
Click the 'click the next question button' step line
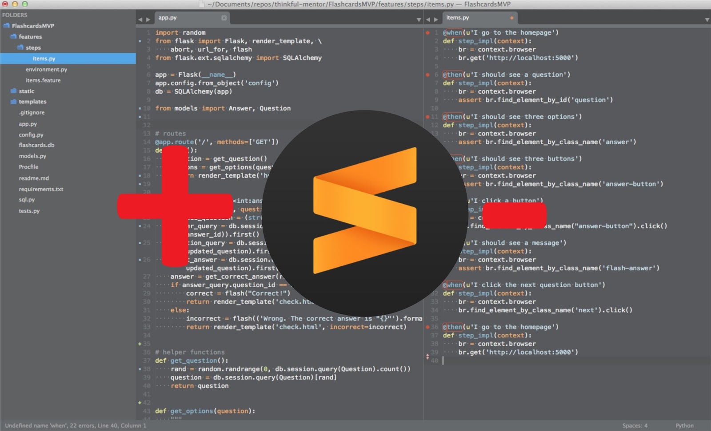[524, 285]
